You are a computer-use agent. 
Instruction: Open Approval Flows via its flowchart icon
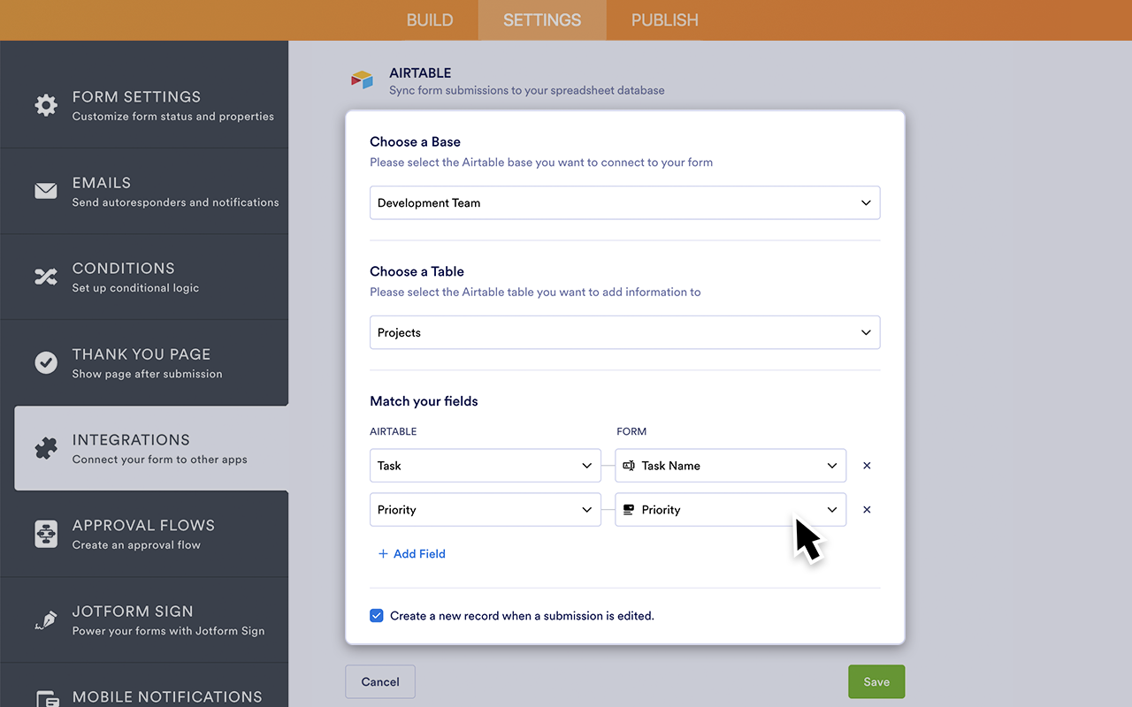click(x=46, y=534)
